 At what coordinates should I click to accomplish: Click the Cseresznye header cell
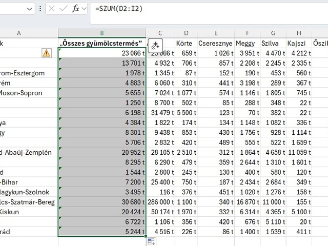pos(216,43)
